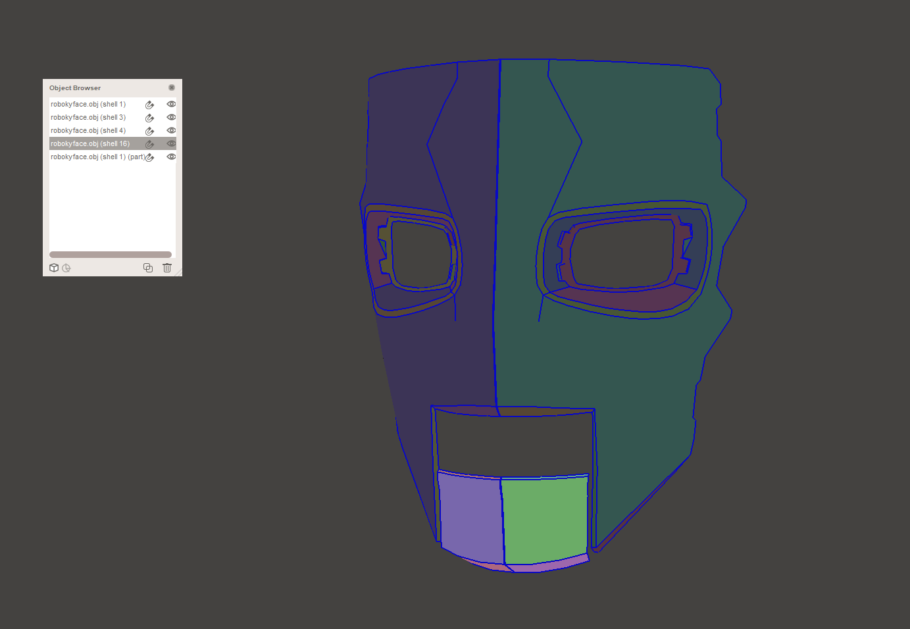Image resolution: width=910 pixels, height=629 pixels.
Task: Click the pie chart display icon
Action: pos(66,268)
